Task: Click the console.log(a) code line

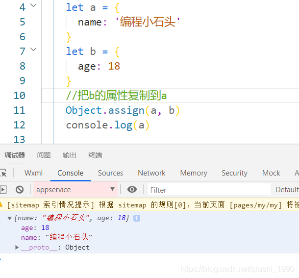Action: [107, 125]
